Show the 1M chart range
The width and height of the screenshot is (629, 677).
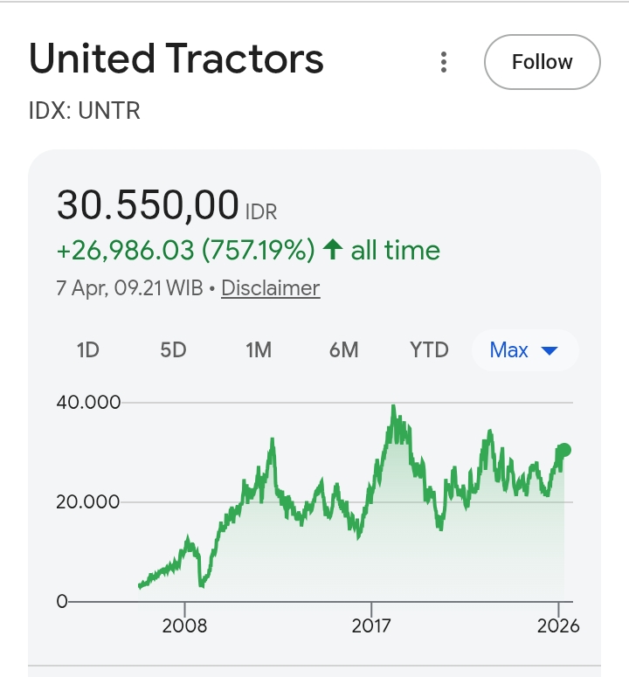259,350
